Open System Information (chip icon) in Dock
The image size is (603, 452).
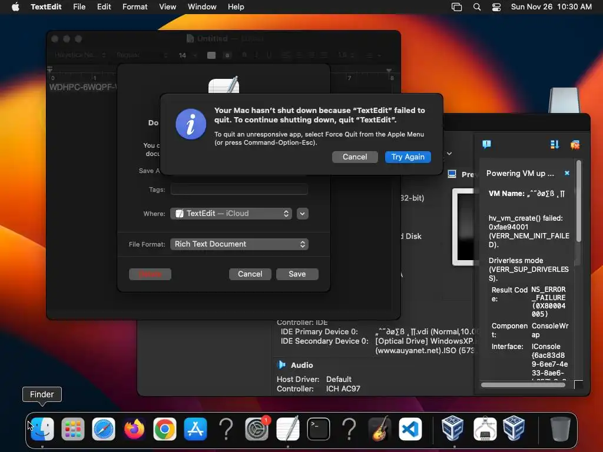click(x=485, y=428)
